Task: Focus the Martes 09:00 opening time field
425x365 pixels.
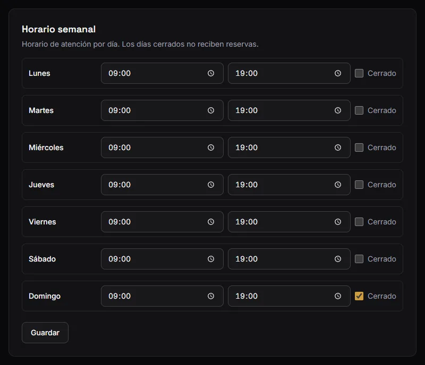Action: point(162,110)
